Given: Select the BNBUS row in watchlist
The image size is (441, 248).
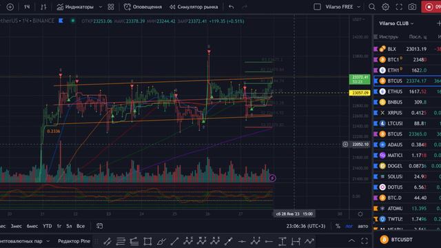Looking at the screenshot, I should (407, 102).
